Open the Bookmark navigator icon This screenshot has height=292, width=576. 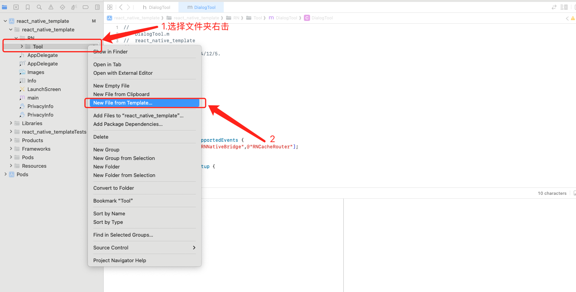[x=27, y=7]
